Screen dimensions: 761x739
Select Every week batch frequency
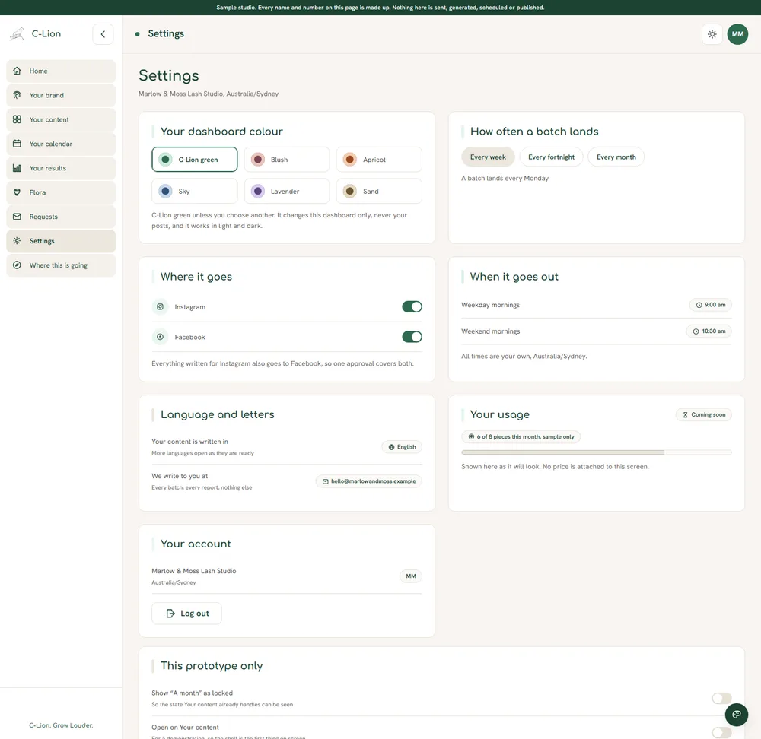[488, 157]
